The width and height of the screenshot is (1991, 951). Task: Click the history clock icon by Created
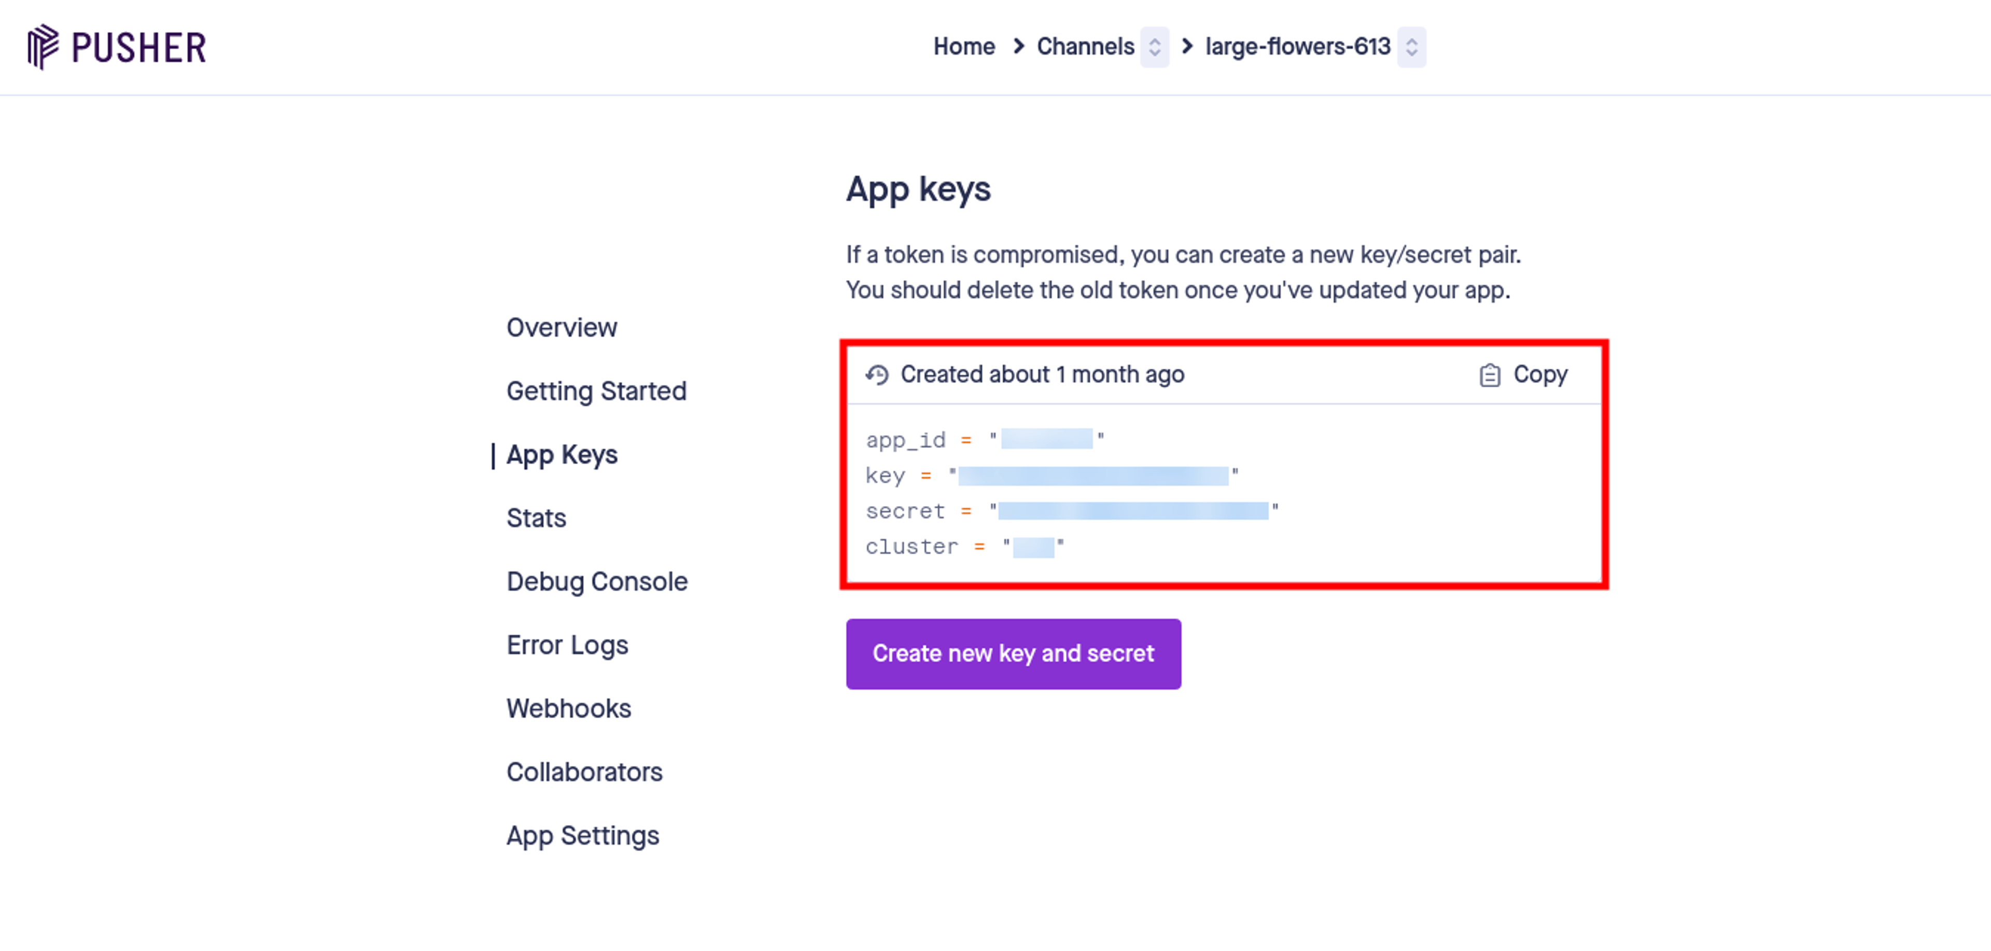pyautogui.click(x=877, y=375)
